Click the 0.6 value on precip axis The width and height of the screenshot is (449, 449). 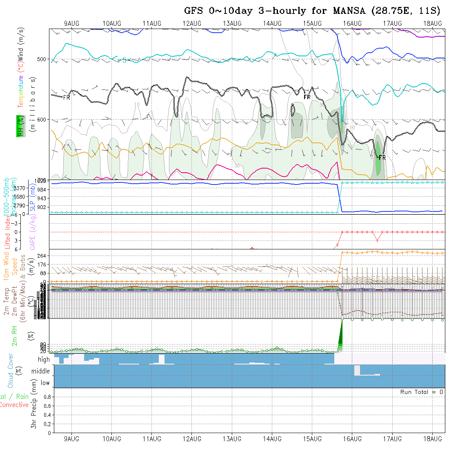tap(47, 406)
